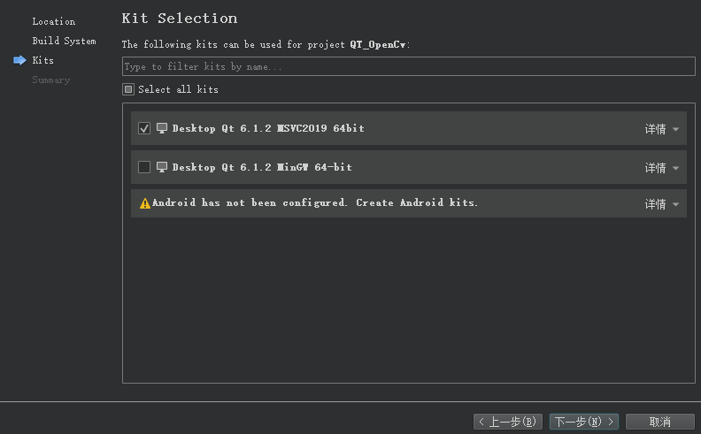This screenshot has height=434, width=701.
Task: Click the Android has not been configured message
Action: point(315,202)
